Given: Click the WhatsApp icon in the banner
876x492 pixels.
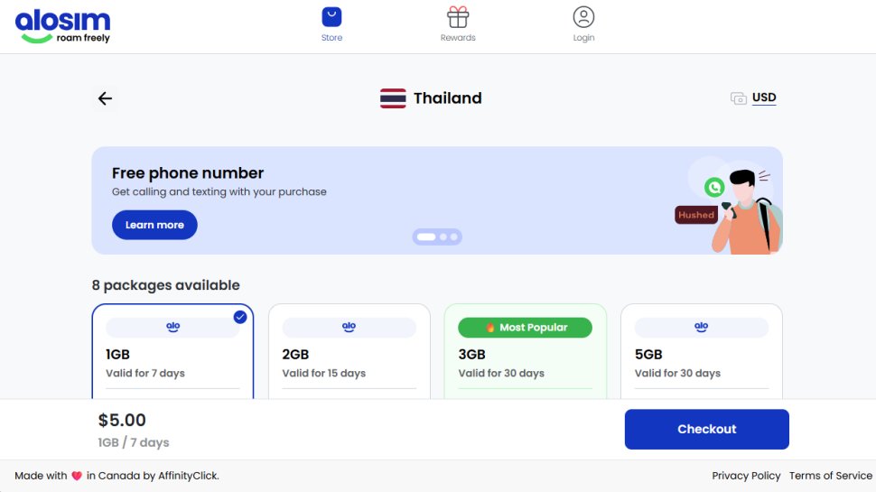Looking at the screenshot, I should pos(714,187).
